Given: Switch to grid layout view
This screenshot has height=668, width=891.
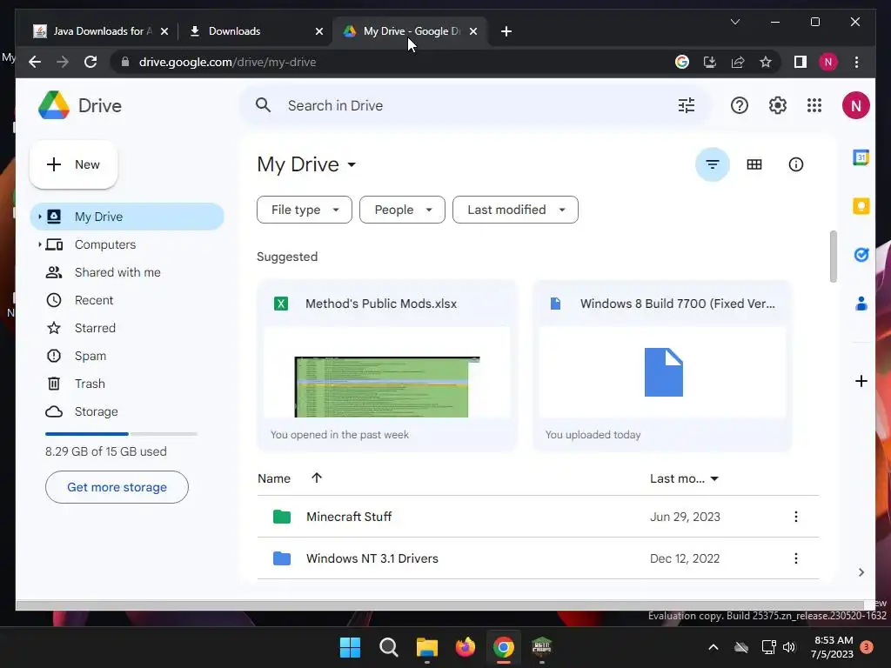Looking at the screenshot, I should click(754, 164).
